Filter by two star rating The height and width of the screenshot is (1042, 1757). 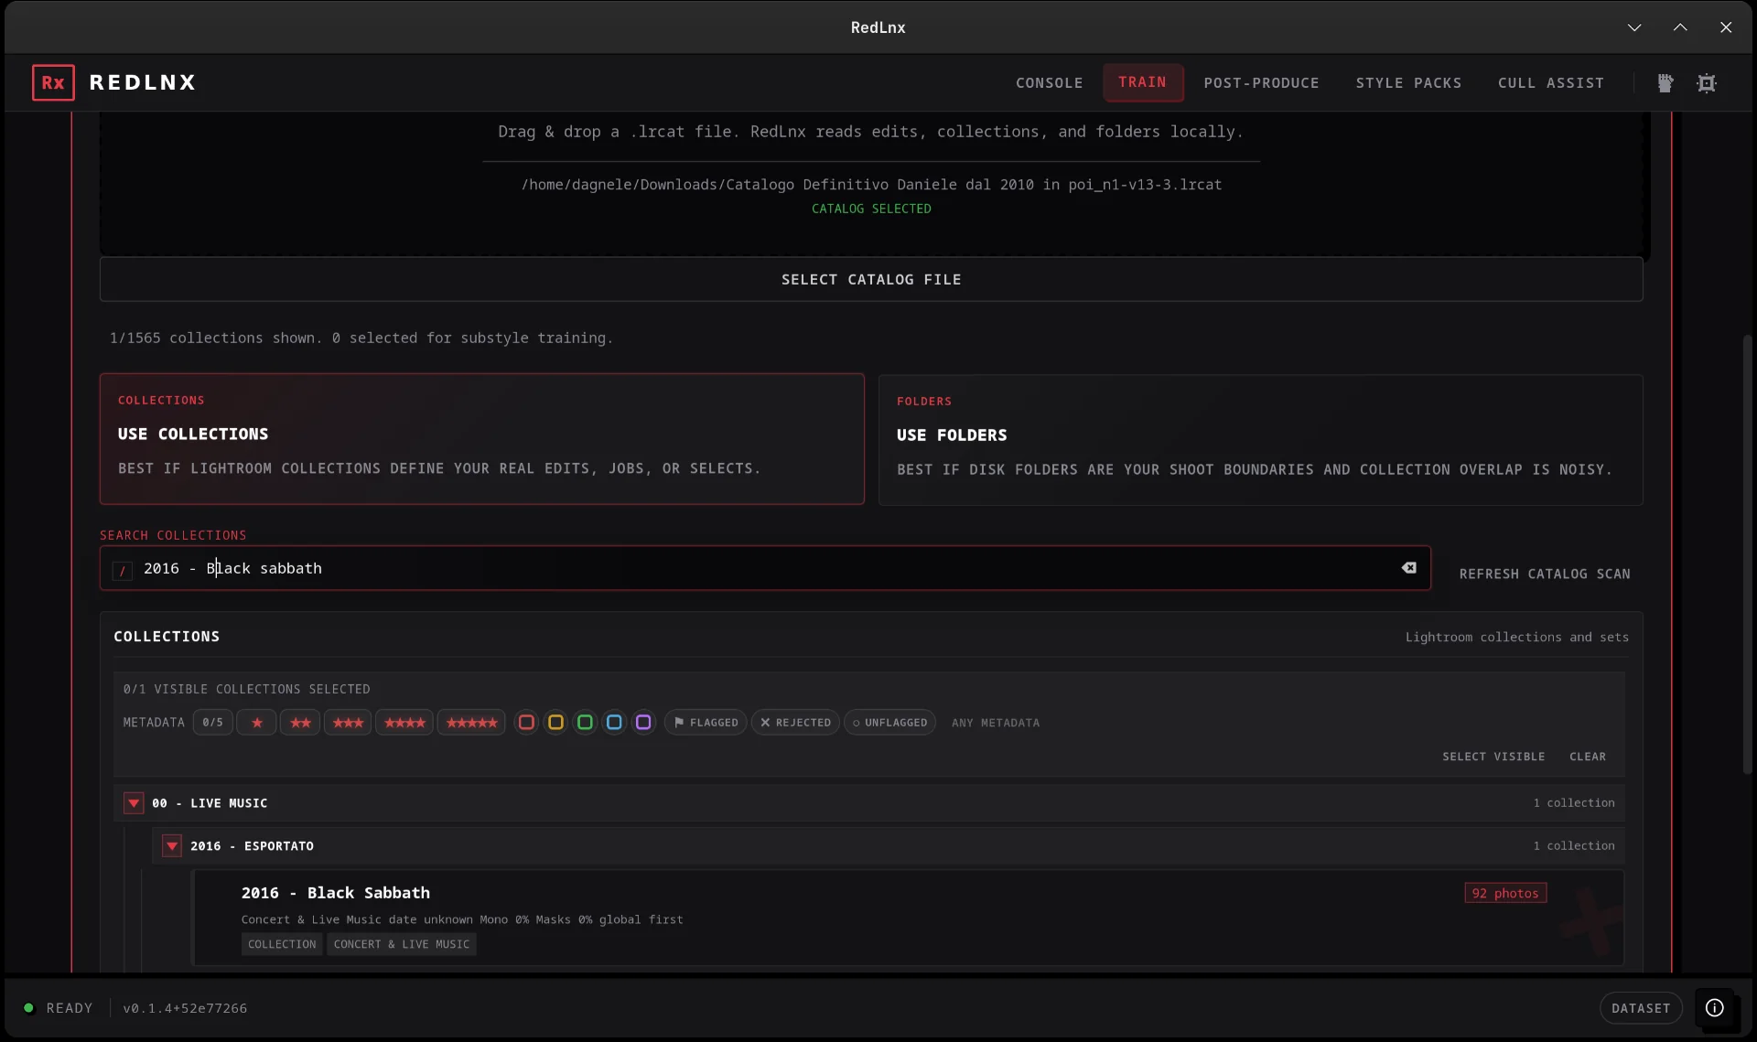click(x=300, y=723)
